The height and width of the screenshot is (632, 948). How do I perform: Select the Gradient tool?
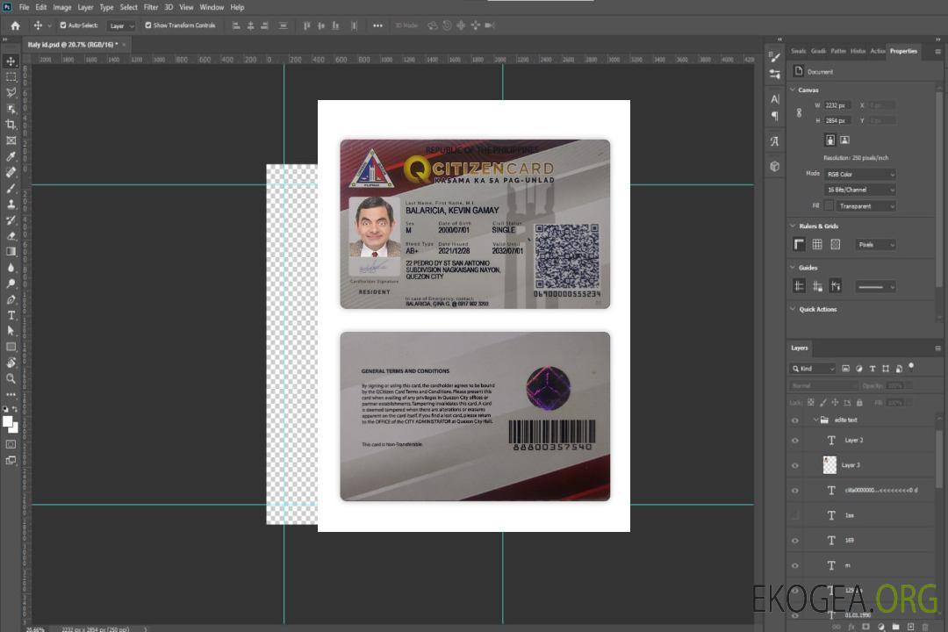[11, 252]
